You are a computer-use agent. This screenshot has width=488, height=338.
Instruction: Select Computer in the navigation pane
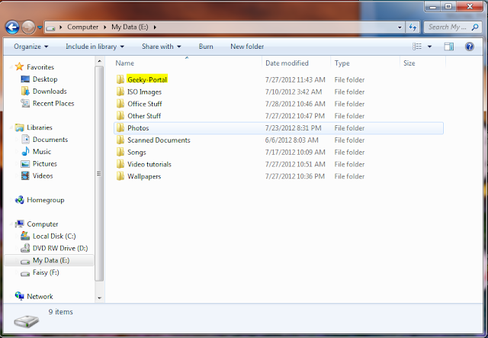click(37, 224)
